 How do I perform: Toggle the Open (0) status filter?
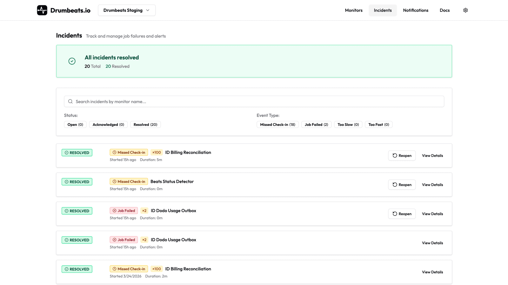pos(75,124)
